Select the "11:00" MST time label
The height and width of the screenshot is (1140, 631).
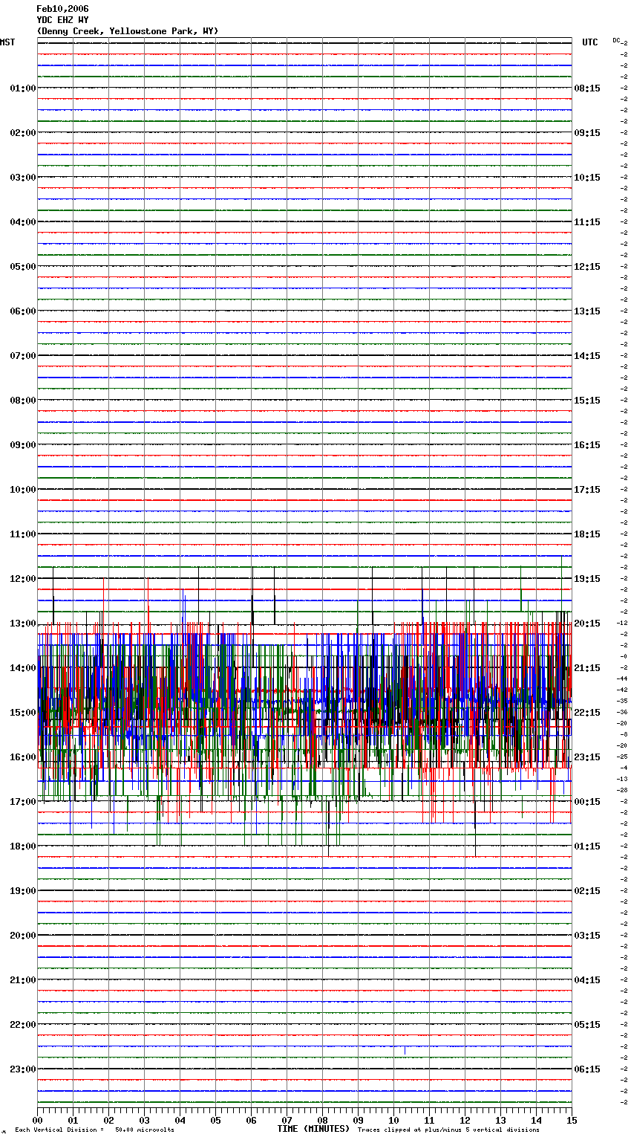[x=23, y=534]
